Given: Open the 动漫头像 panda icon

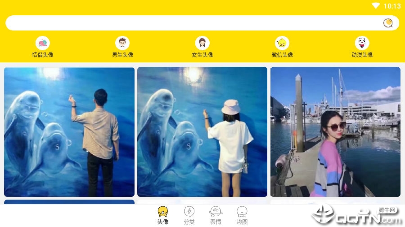Looking at the screenshot, I should [362, 43].
